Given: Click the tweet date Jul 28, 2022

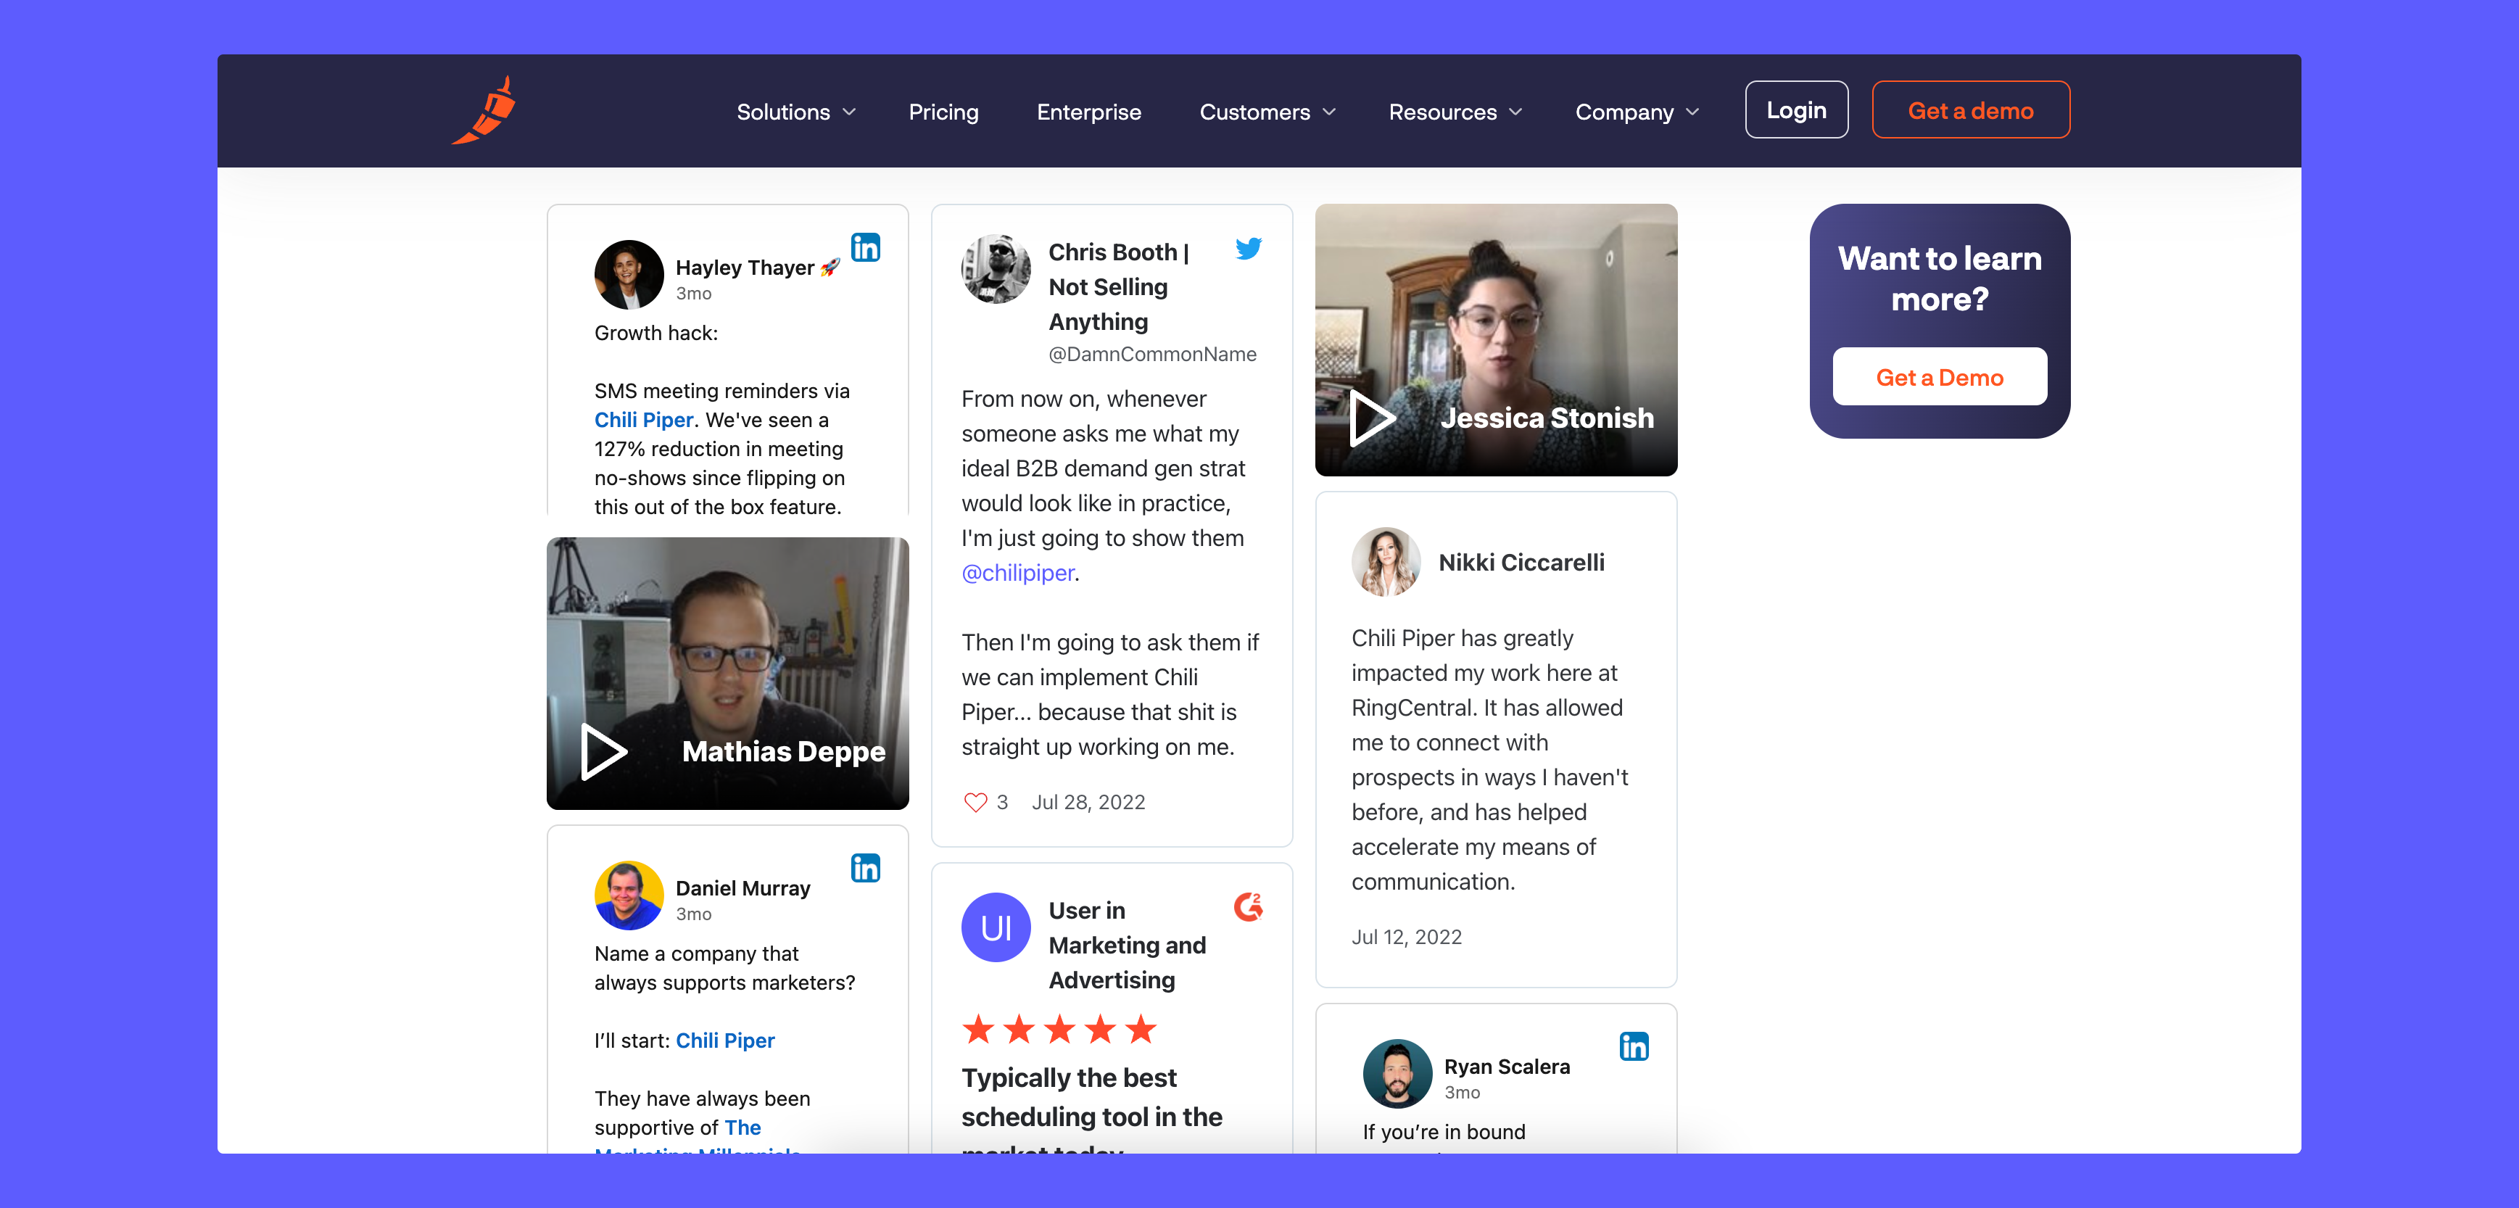Looking at the screenshot, I should (x=1088, y=802).
